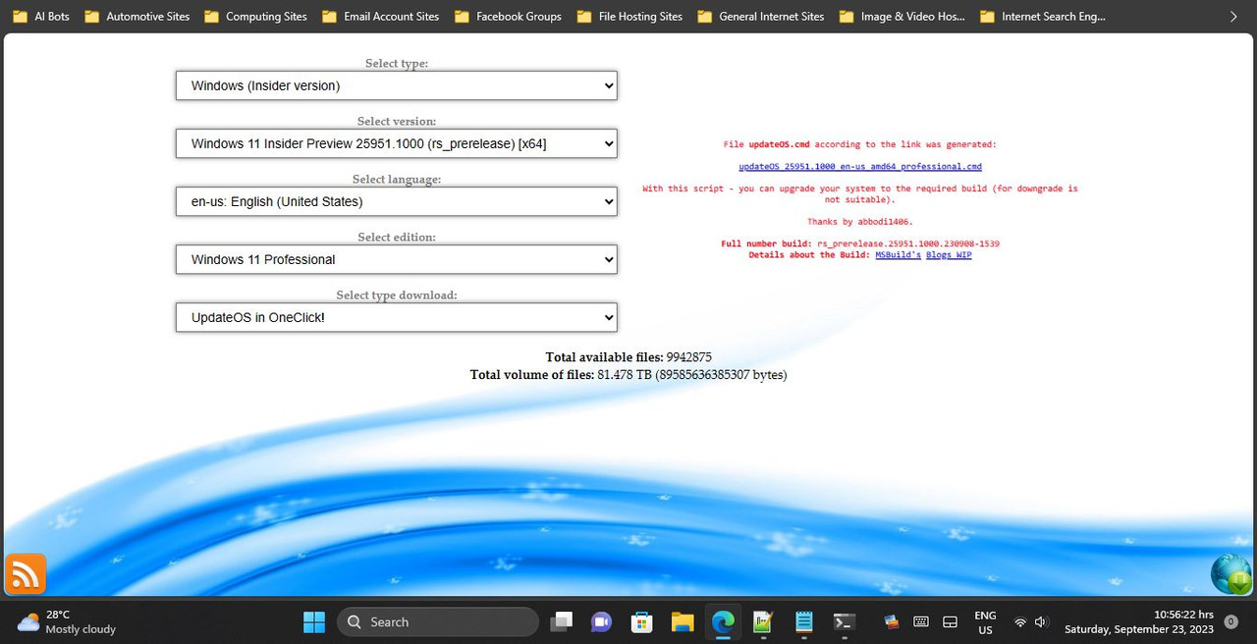The image size is (1257, 644).
Task: Download updateOS_25951.1000 professional.cmd link
Action: click(x=860, y=167)
